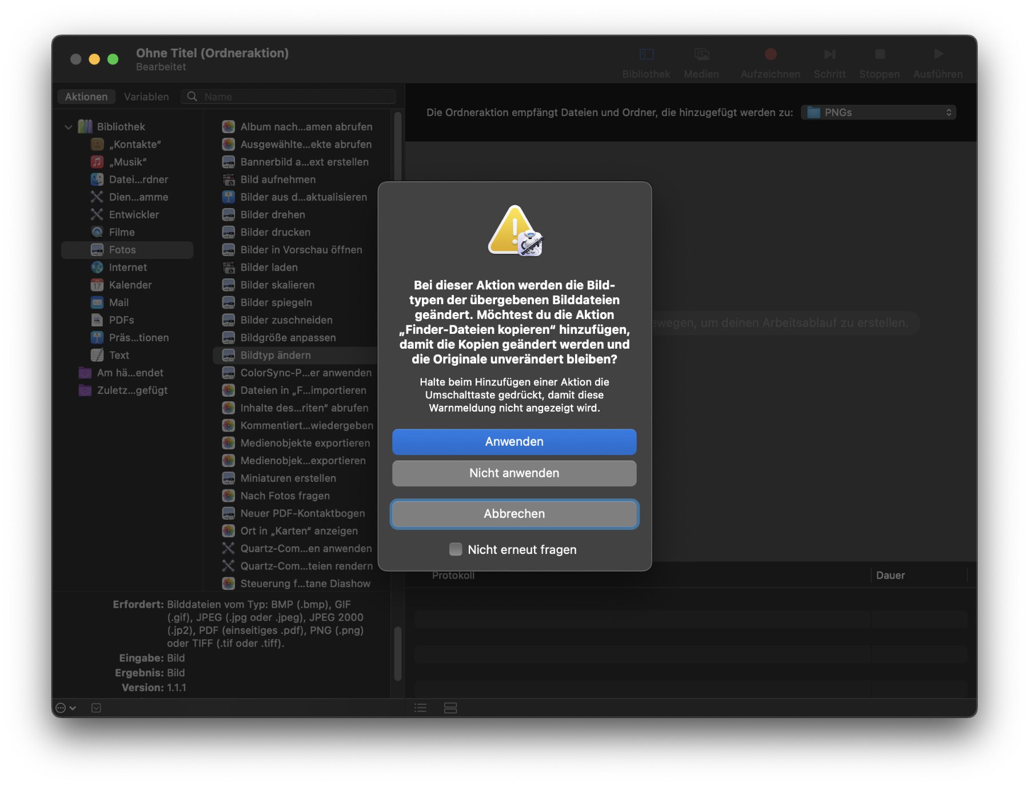
Task: Switch to the Variablen tab
Action: tap(146, 97)
